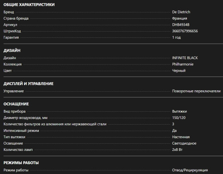Image resolution: width=223 pixels, height=174 pixels.
Task: Click the 'Тип вытяжки' label
Action: click(14, 137)
